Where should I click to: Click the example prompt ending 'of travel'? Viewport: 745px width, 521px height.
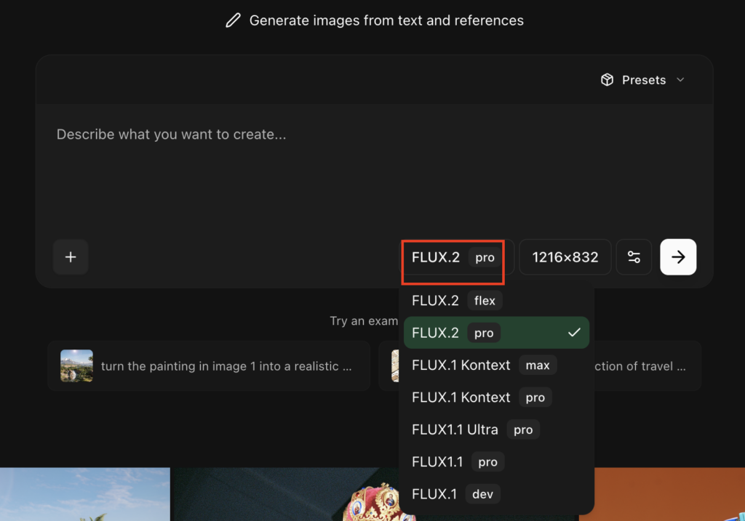(640, 366)
